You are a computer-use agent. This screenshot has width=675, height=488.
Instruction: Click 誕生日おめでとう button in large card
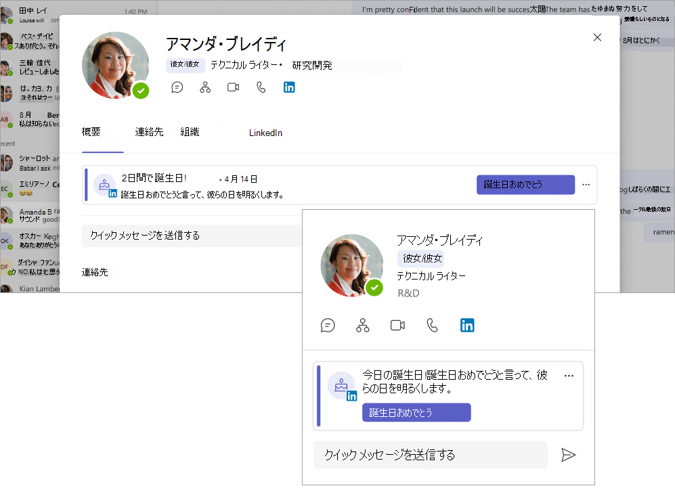tap(525, 185)
